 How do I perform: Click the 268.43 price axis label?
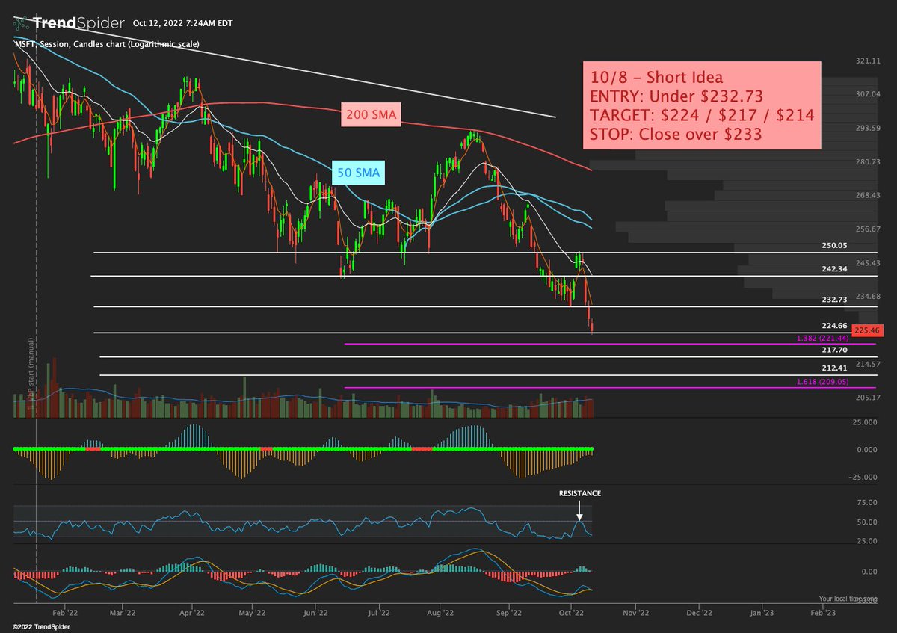[x=866, y=195]
